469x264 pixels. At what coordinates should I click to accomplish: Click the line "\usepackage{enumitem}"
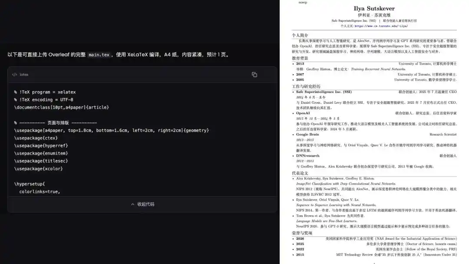pos(41,153)
